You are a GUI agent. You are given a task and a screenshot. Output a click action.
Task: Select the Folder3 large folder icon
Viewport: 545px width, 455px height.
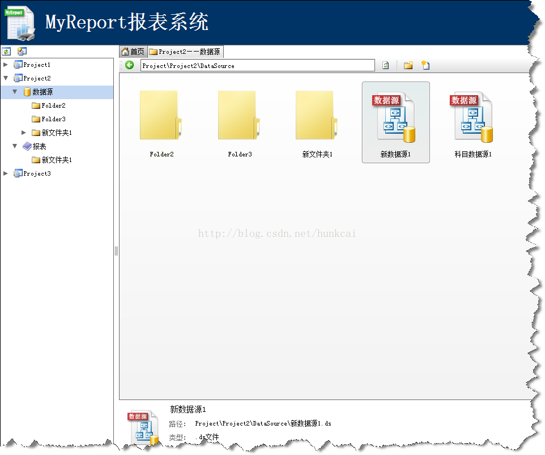(x=239, y=116)
